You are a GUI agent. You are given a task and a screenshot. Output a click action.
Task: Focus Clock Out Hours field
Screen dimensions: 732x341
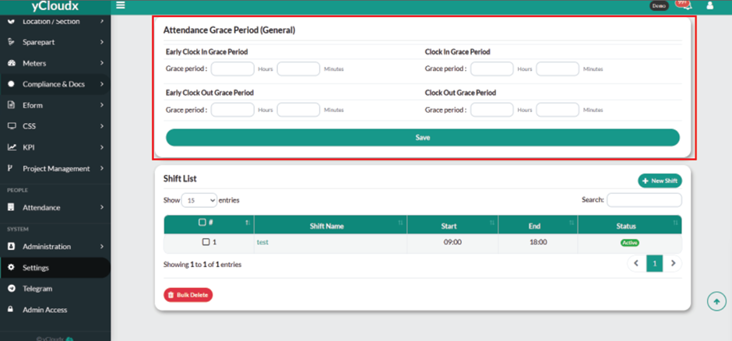tap(492, 110)
